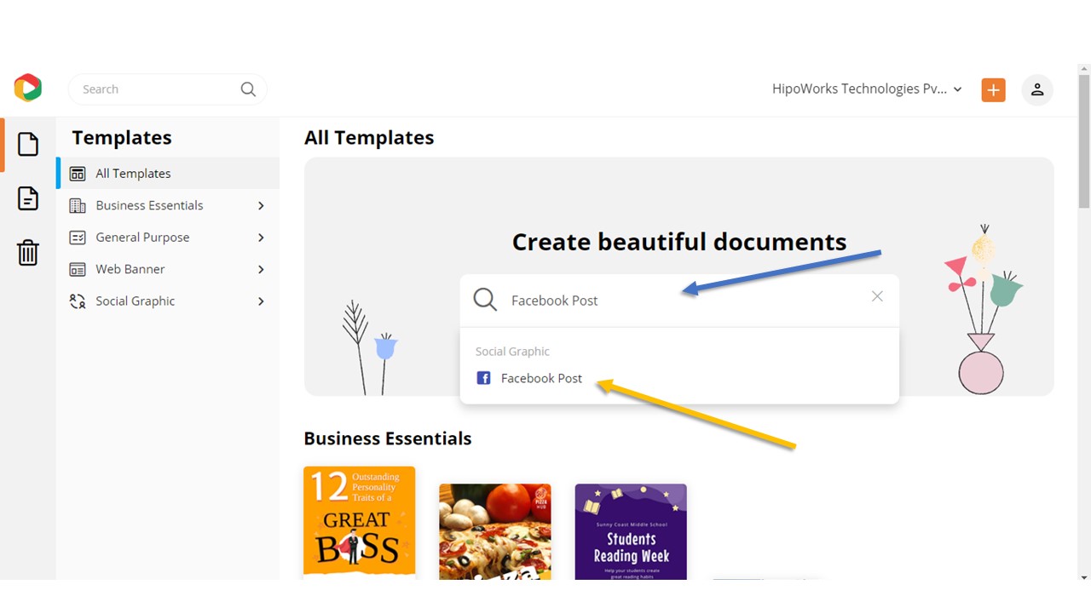Open the documents page icon in the sidebar

27,144
